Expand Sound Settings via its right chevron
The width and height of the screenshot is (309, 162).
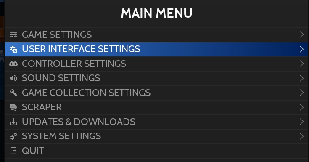click(301, 78)
